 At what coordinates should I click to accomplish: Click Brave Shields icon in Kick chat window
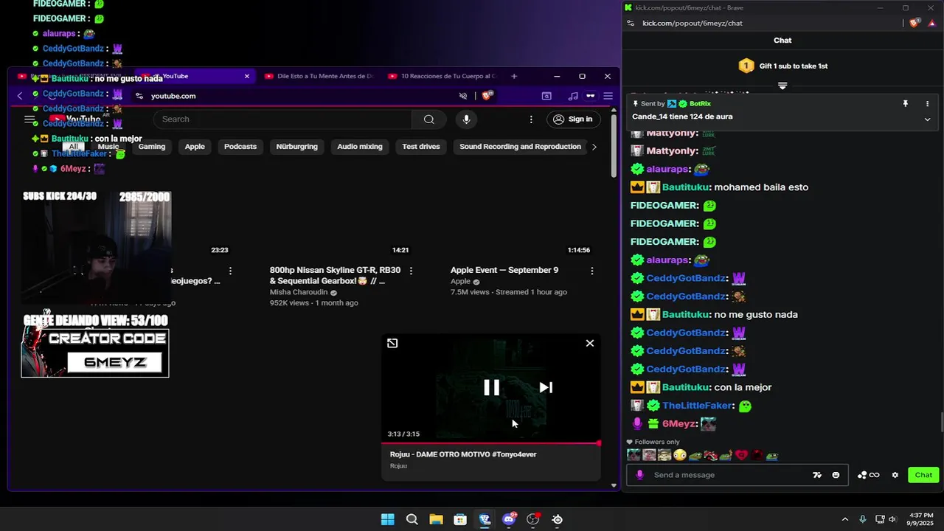pyautogui.click(x=914, y=23)
